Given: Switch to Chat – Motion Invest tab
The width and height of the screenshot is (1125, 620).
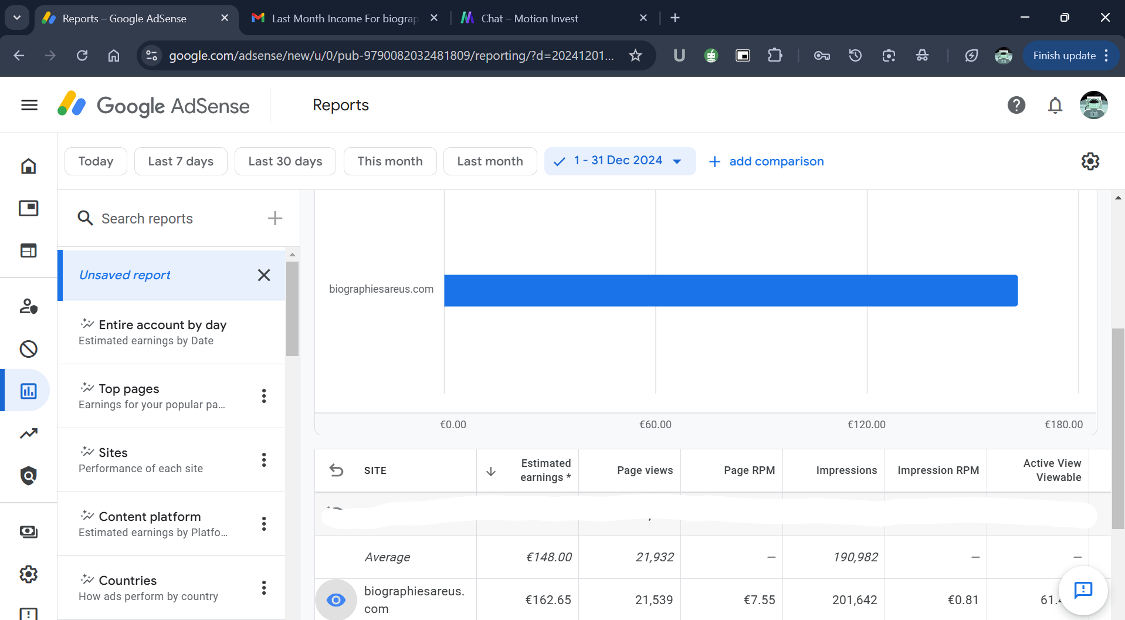Looking at the screenshot, I should [x=554, y=18].
